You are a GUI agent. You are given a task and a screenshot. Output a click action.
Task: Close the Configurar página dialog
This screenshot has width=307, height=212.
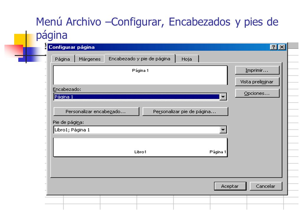[282, 47]
